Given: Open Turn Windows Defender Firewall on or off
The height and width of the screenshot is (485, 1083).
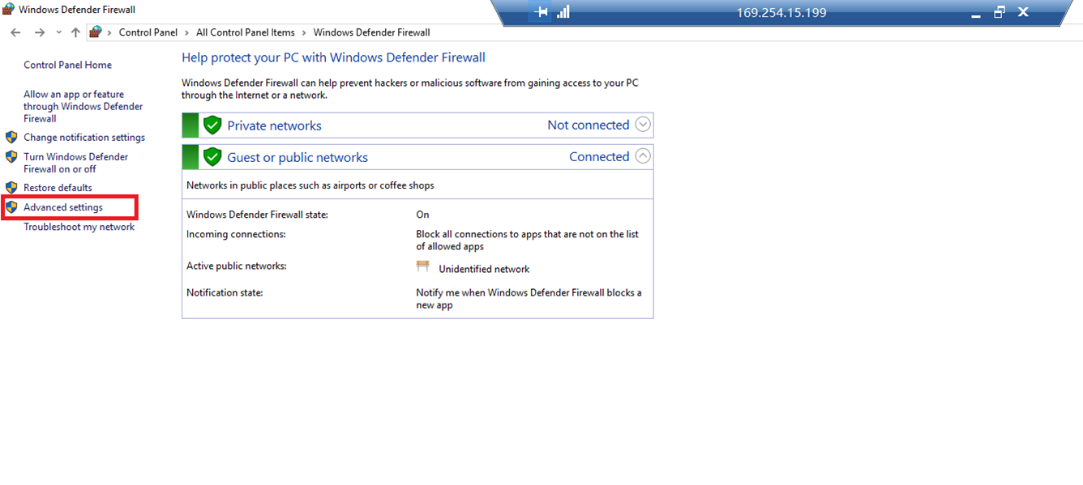Looking at the screenshot, I should click(75, 163).
